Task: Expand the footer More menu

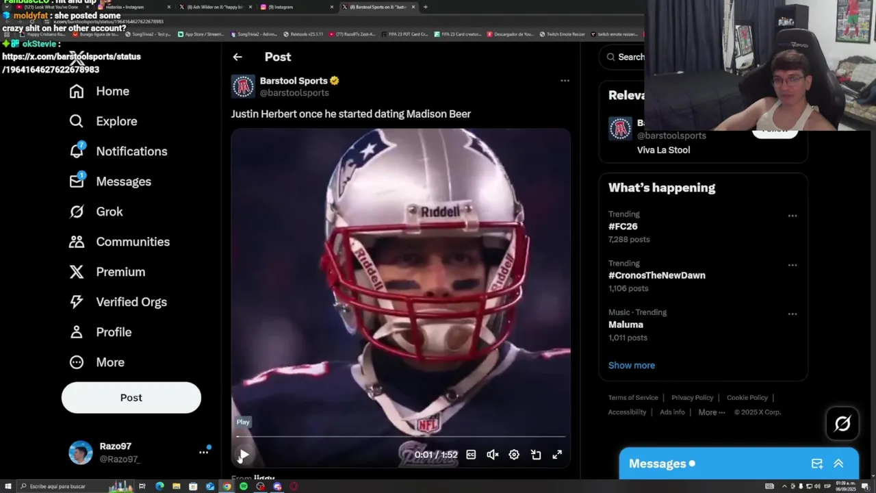Action: 712,412
